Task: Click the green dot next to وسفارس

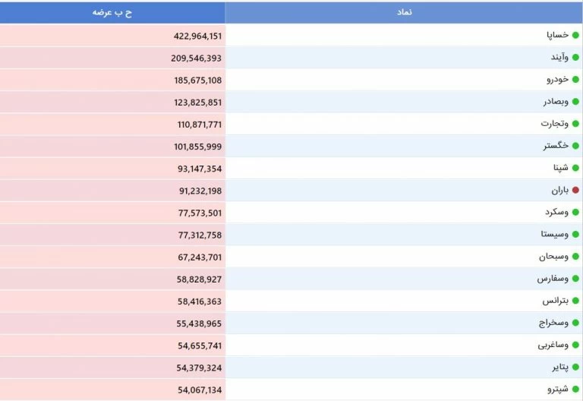Action: point(575,279)
